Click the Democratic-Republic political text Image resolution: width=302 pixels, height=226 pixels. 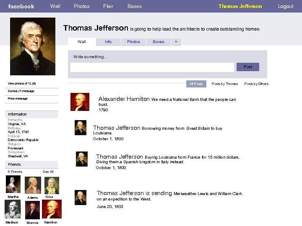(23, 140)
